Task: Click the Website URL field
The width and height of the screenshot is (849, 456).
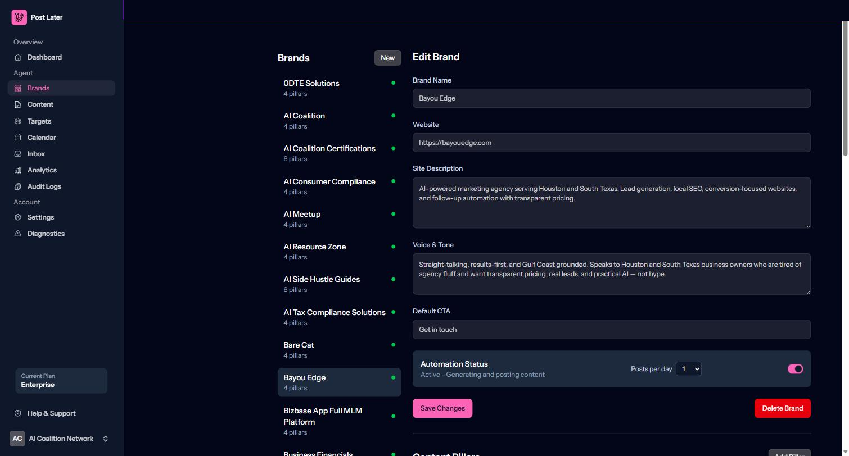Action: point(611,143)
